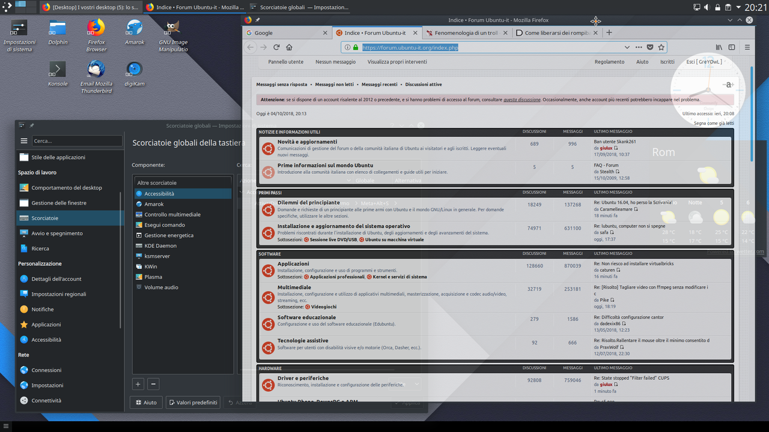Image resolution: width=769 pixels, height=432 pixels.
Task: Expand hidden system tray icons arrow
Action: tap(738, 7)
